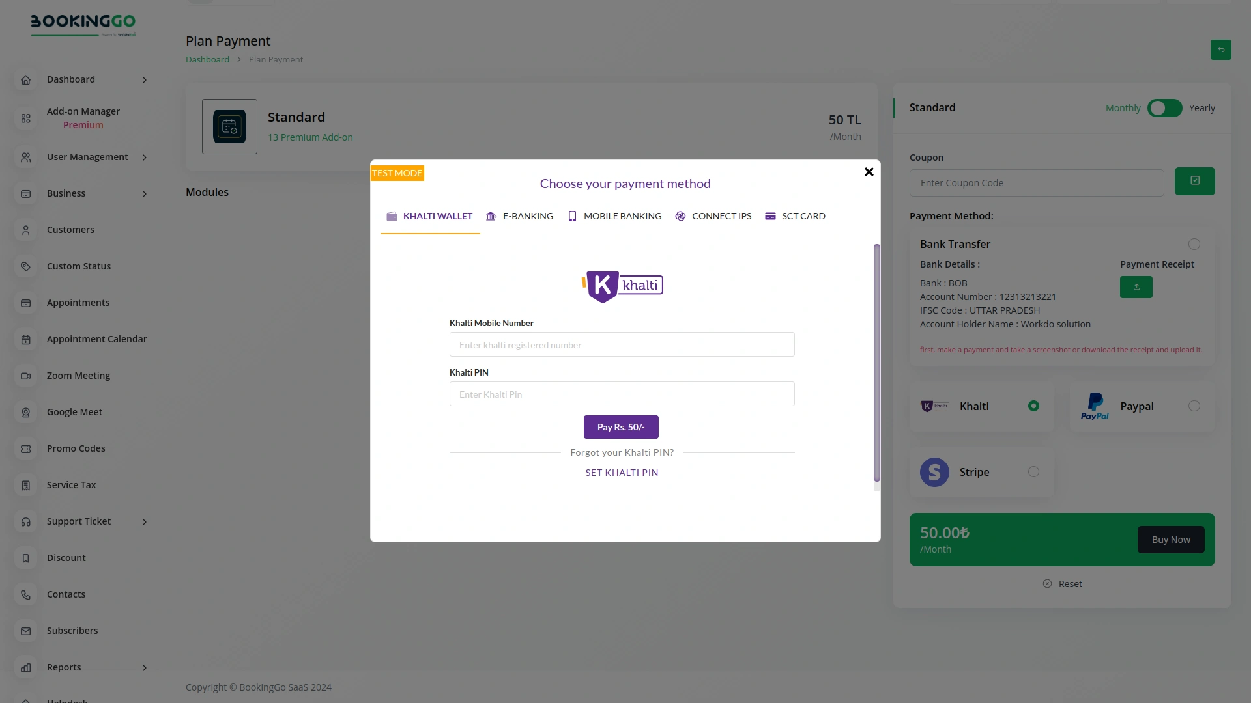1251x703 pixels.
Task: Open Appointment Calendar in sidebar
Action: click(96, 339)
